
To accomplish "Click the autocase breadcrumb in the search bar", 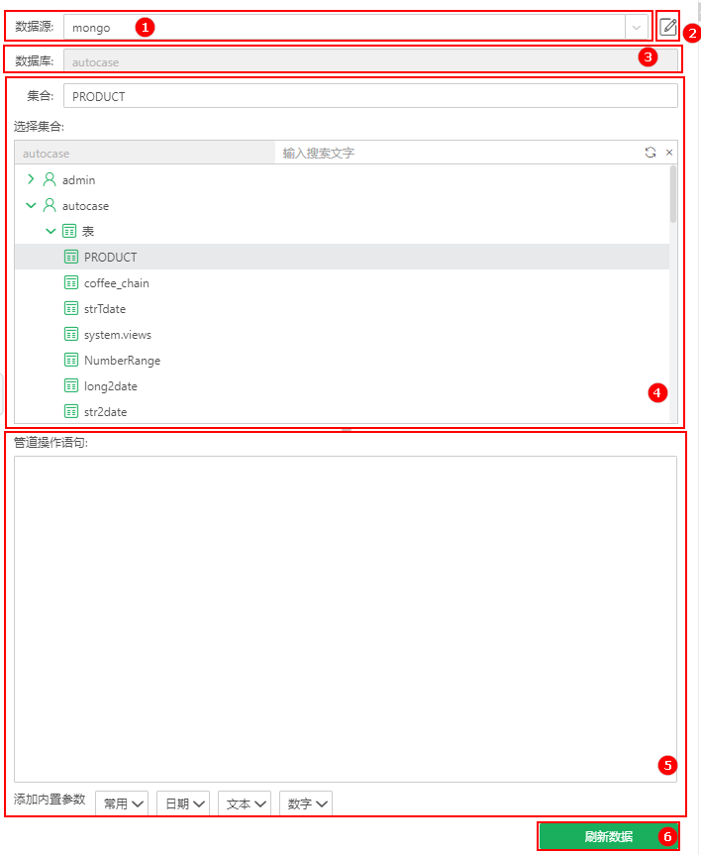I will [x=145, y=154].
